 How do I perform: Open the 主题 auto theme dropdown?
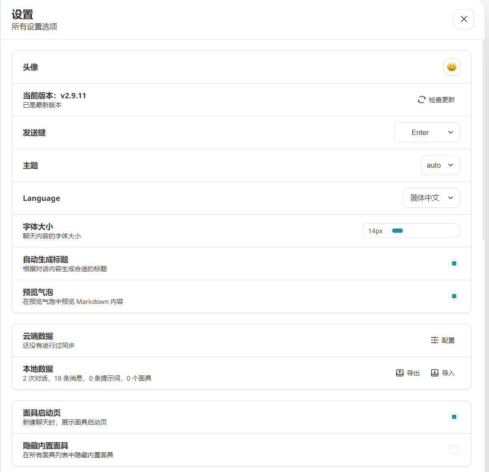tap(440, 165)
